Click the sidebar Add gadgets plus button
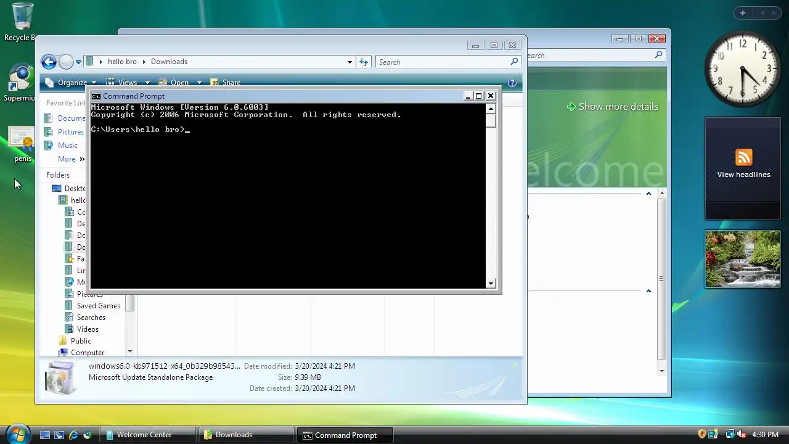This screenshot has height=444, width=789. click(742, 13)
